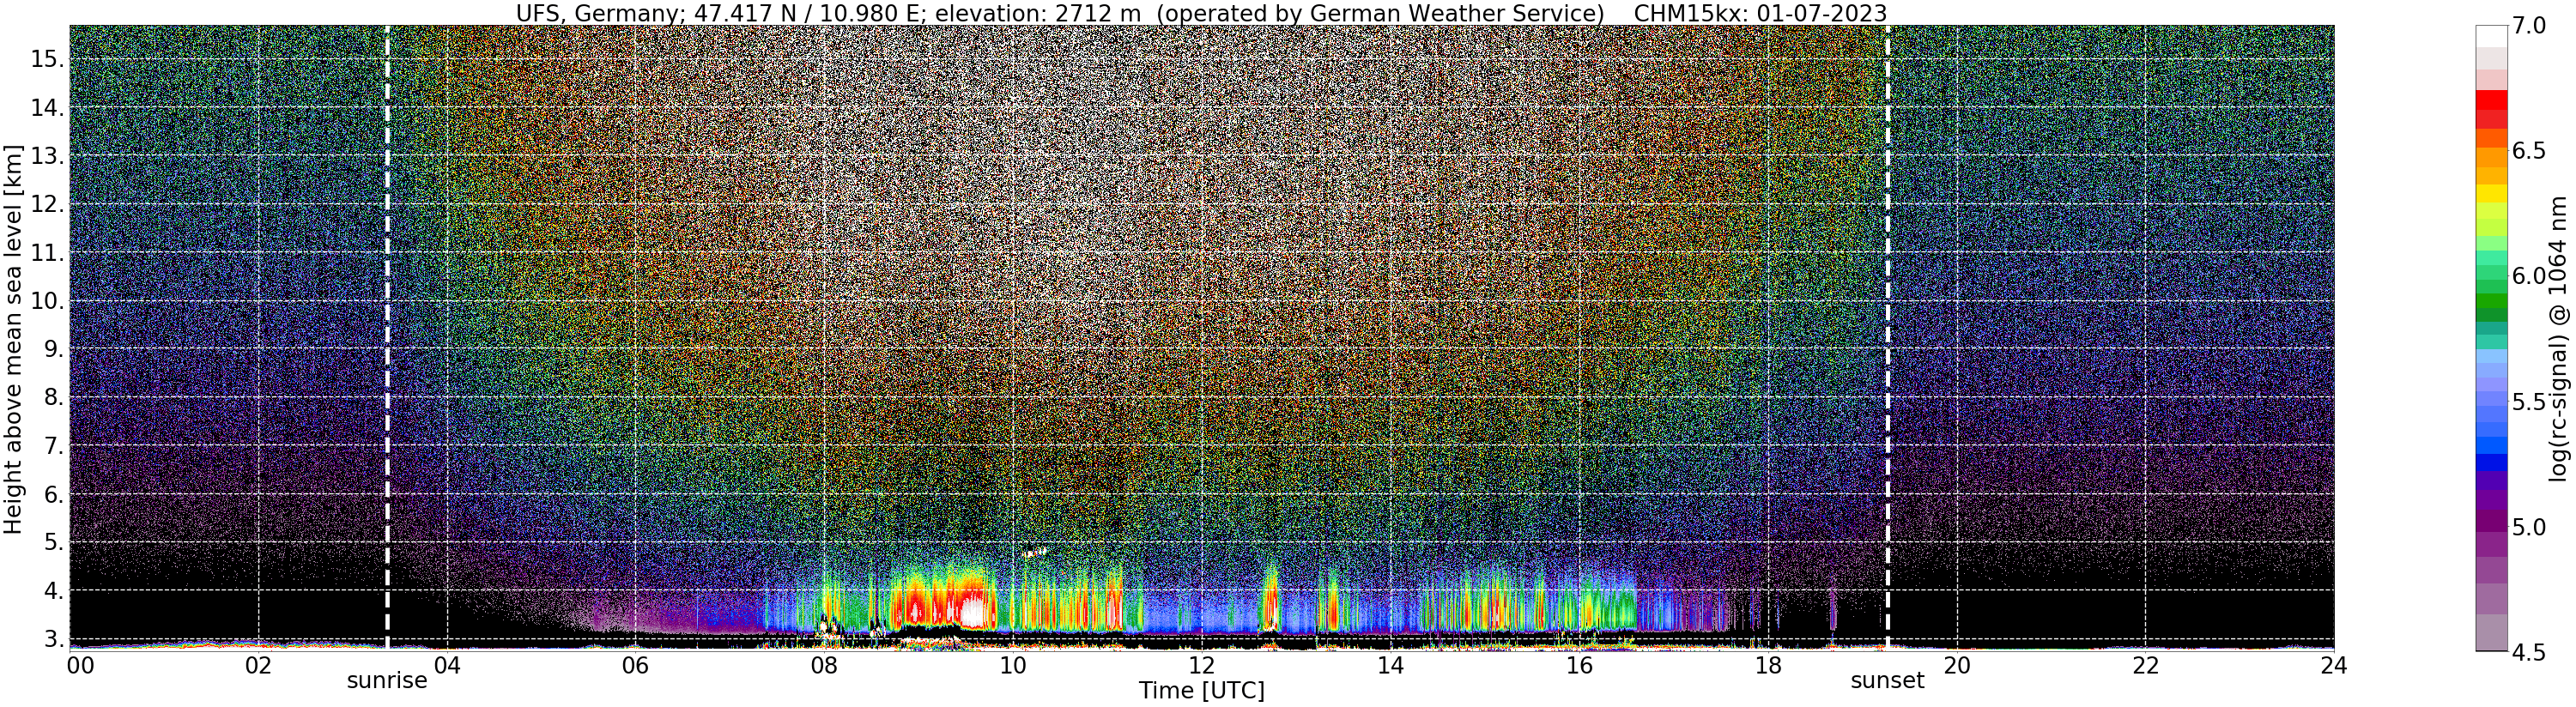Viewport: 2576px width, 707px height.
Task: Click the 9. height axis tick label
Action: point(54,349)
